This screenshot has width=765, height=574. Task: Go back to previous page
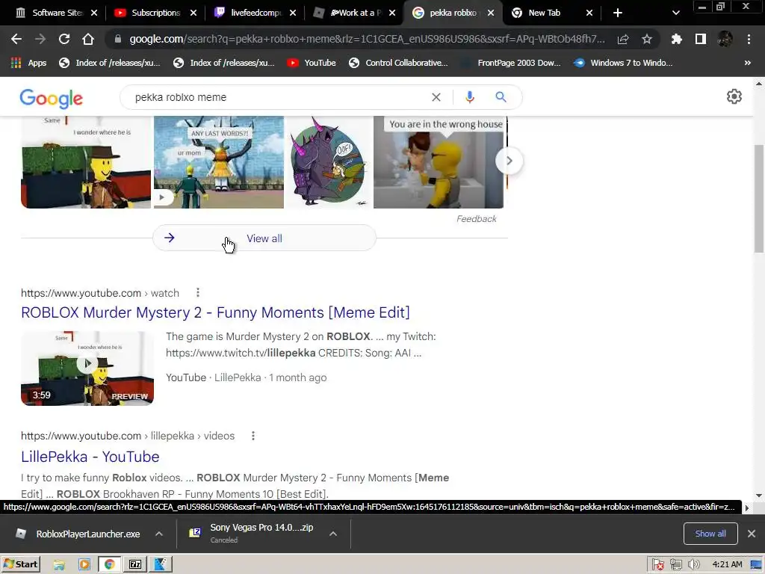pyautogui.click(x=16, y=39)
